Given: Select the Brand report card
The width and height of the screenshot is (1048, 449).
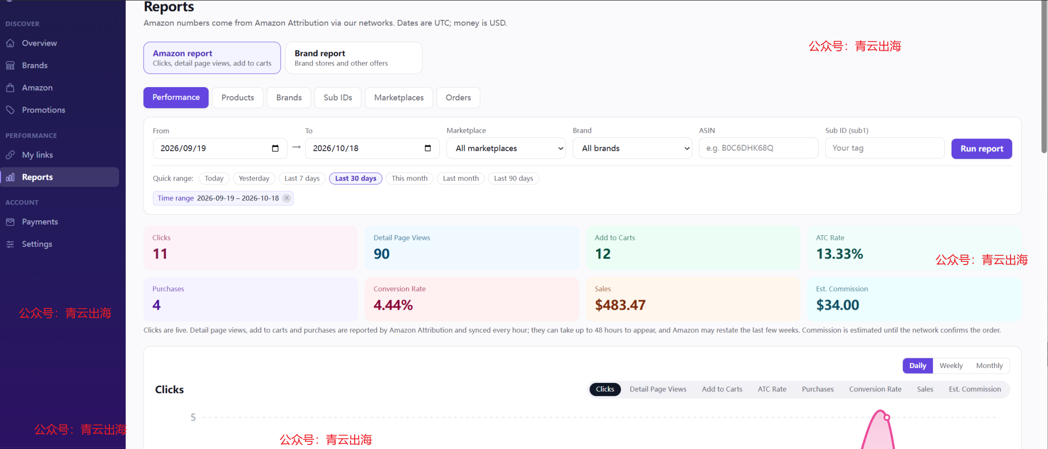Looking at the screenshot, I should coord(354,58).
